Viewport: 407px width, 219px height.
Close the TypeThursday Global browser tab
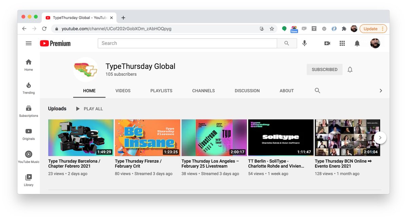(111, 18)
